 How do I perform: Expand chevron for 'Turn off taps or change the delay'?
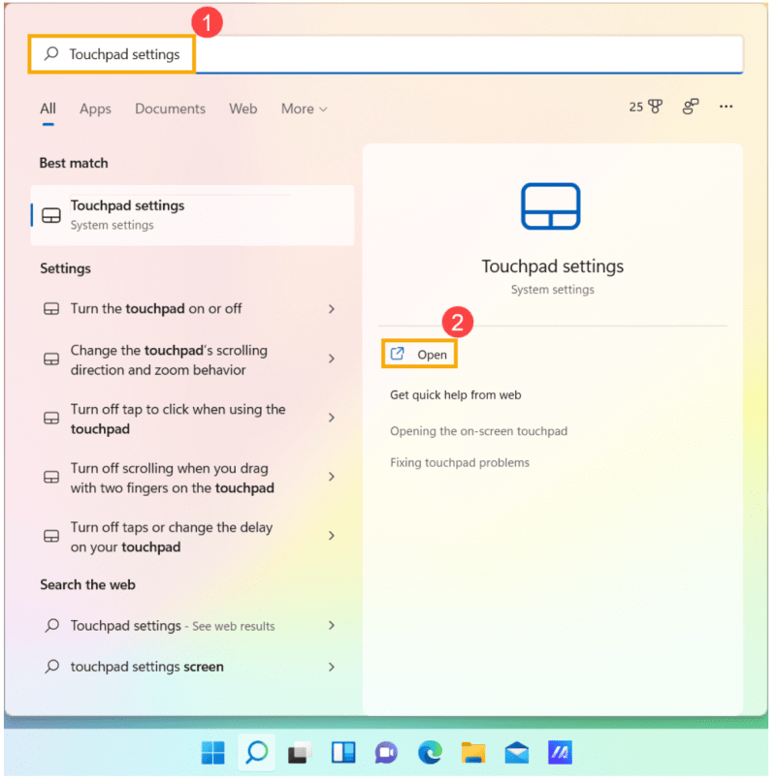(332, 536)
